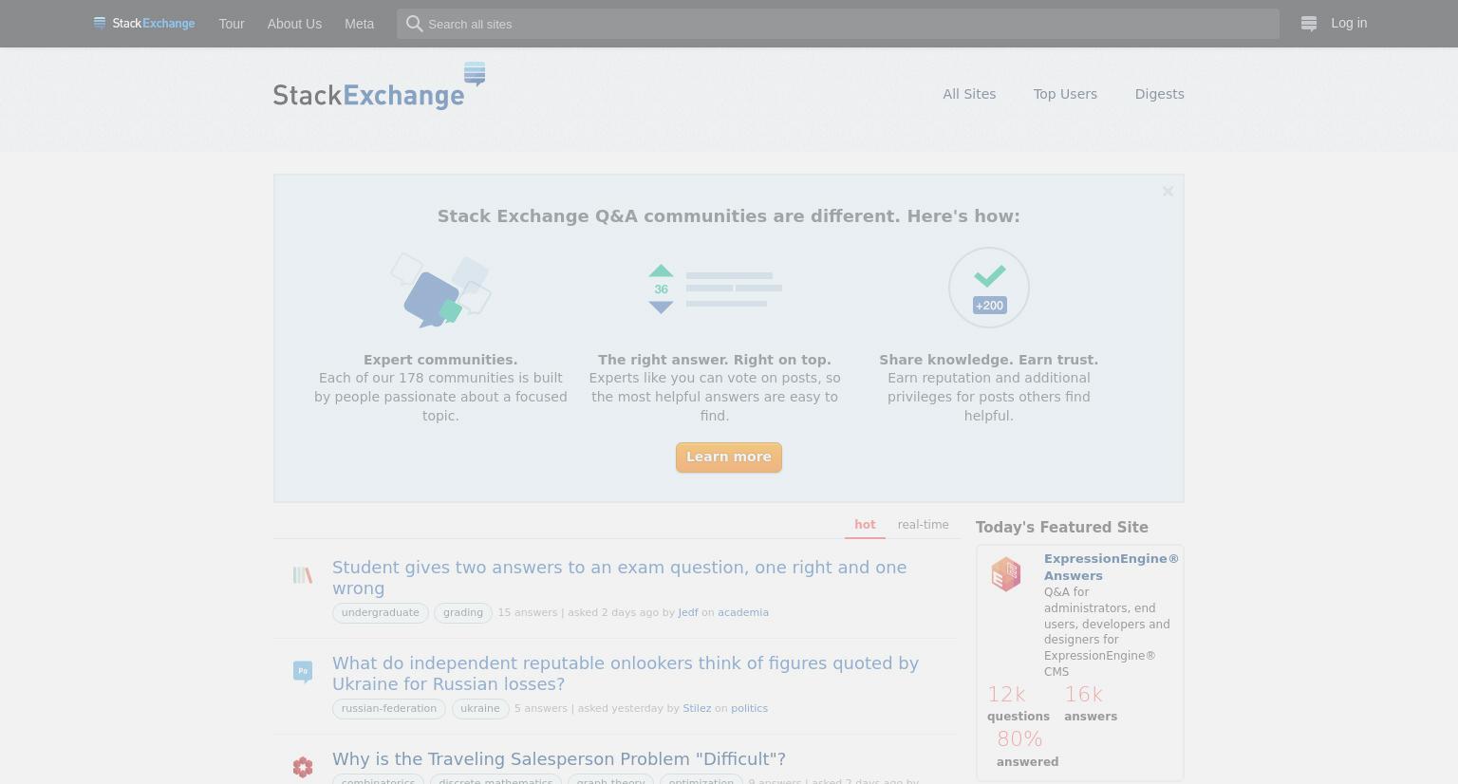Click the site icon beside Traveling Salesperson question

tap(303, 767)
